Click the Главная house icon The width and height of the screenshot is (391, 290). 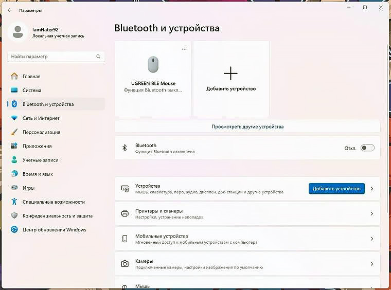coord(14,76)
